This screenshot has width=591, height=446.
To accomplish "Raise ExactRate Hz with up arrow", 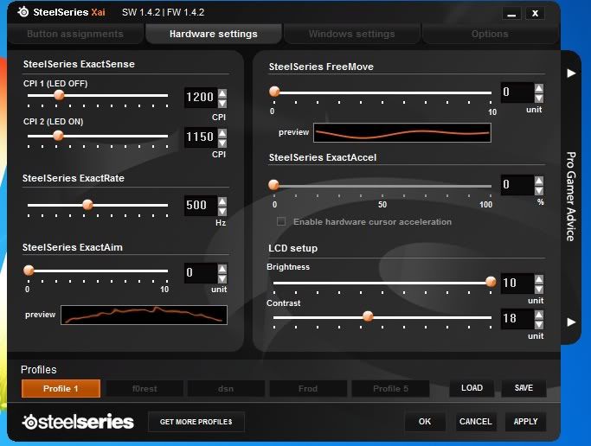I will click(222, 201).
